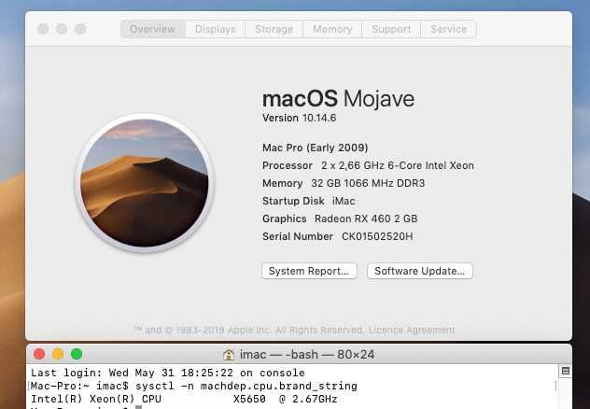This screenshot has width=590, height=409.
Task: Open the Memory tab
Action: tap(332, 29)
